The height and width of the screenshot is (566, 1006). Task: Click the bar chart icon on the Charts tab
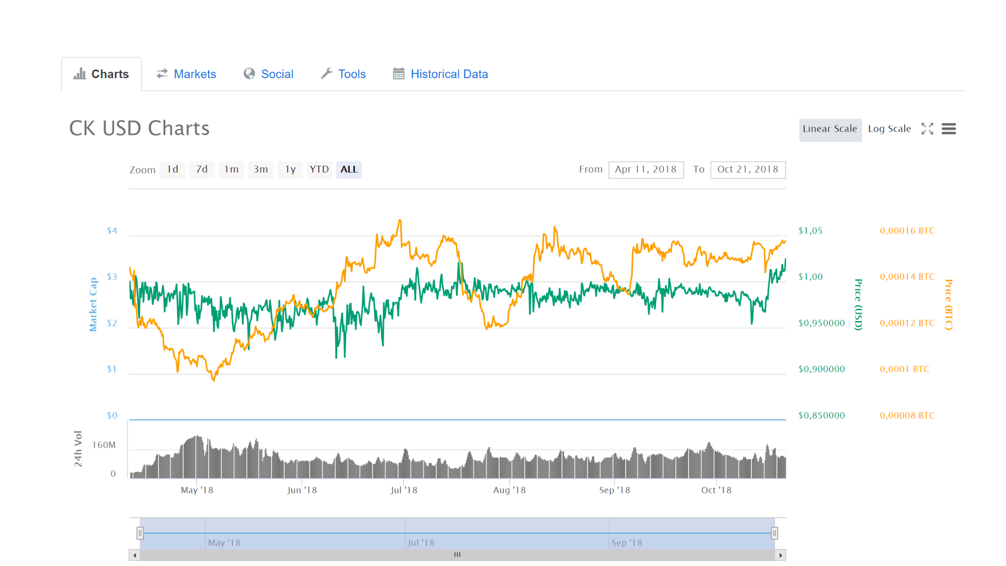[x=79, y=74]
